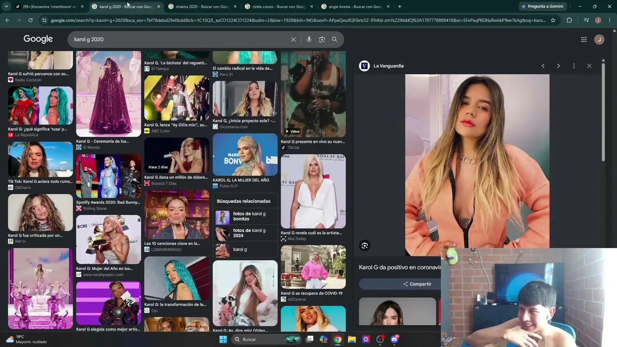The width and height of the screenshot is (617, 347).
Task: Clear the Google search box text
Action: (293, 40)
